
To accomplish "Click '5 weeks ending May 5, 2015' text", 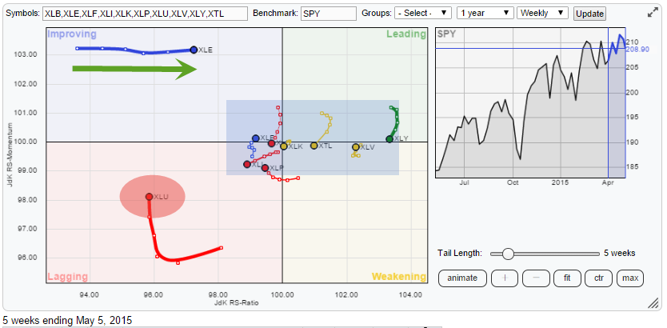I will click(x=68, y=320).
